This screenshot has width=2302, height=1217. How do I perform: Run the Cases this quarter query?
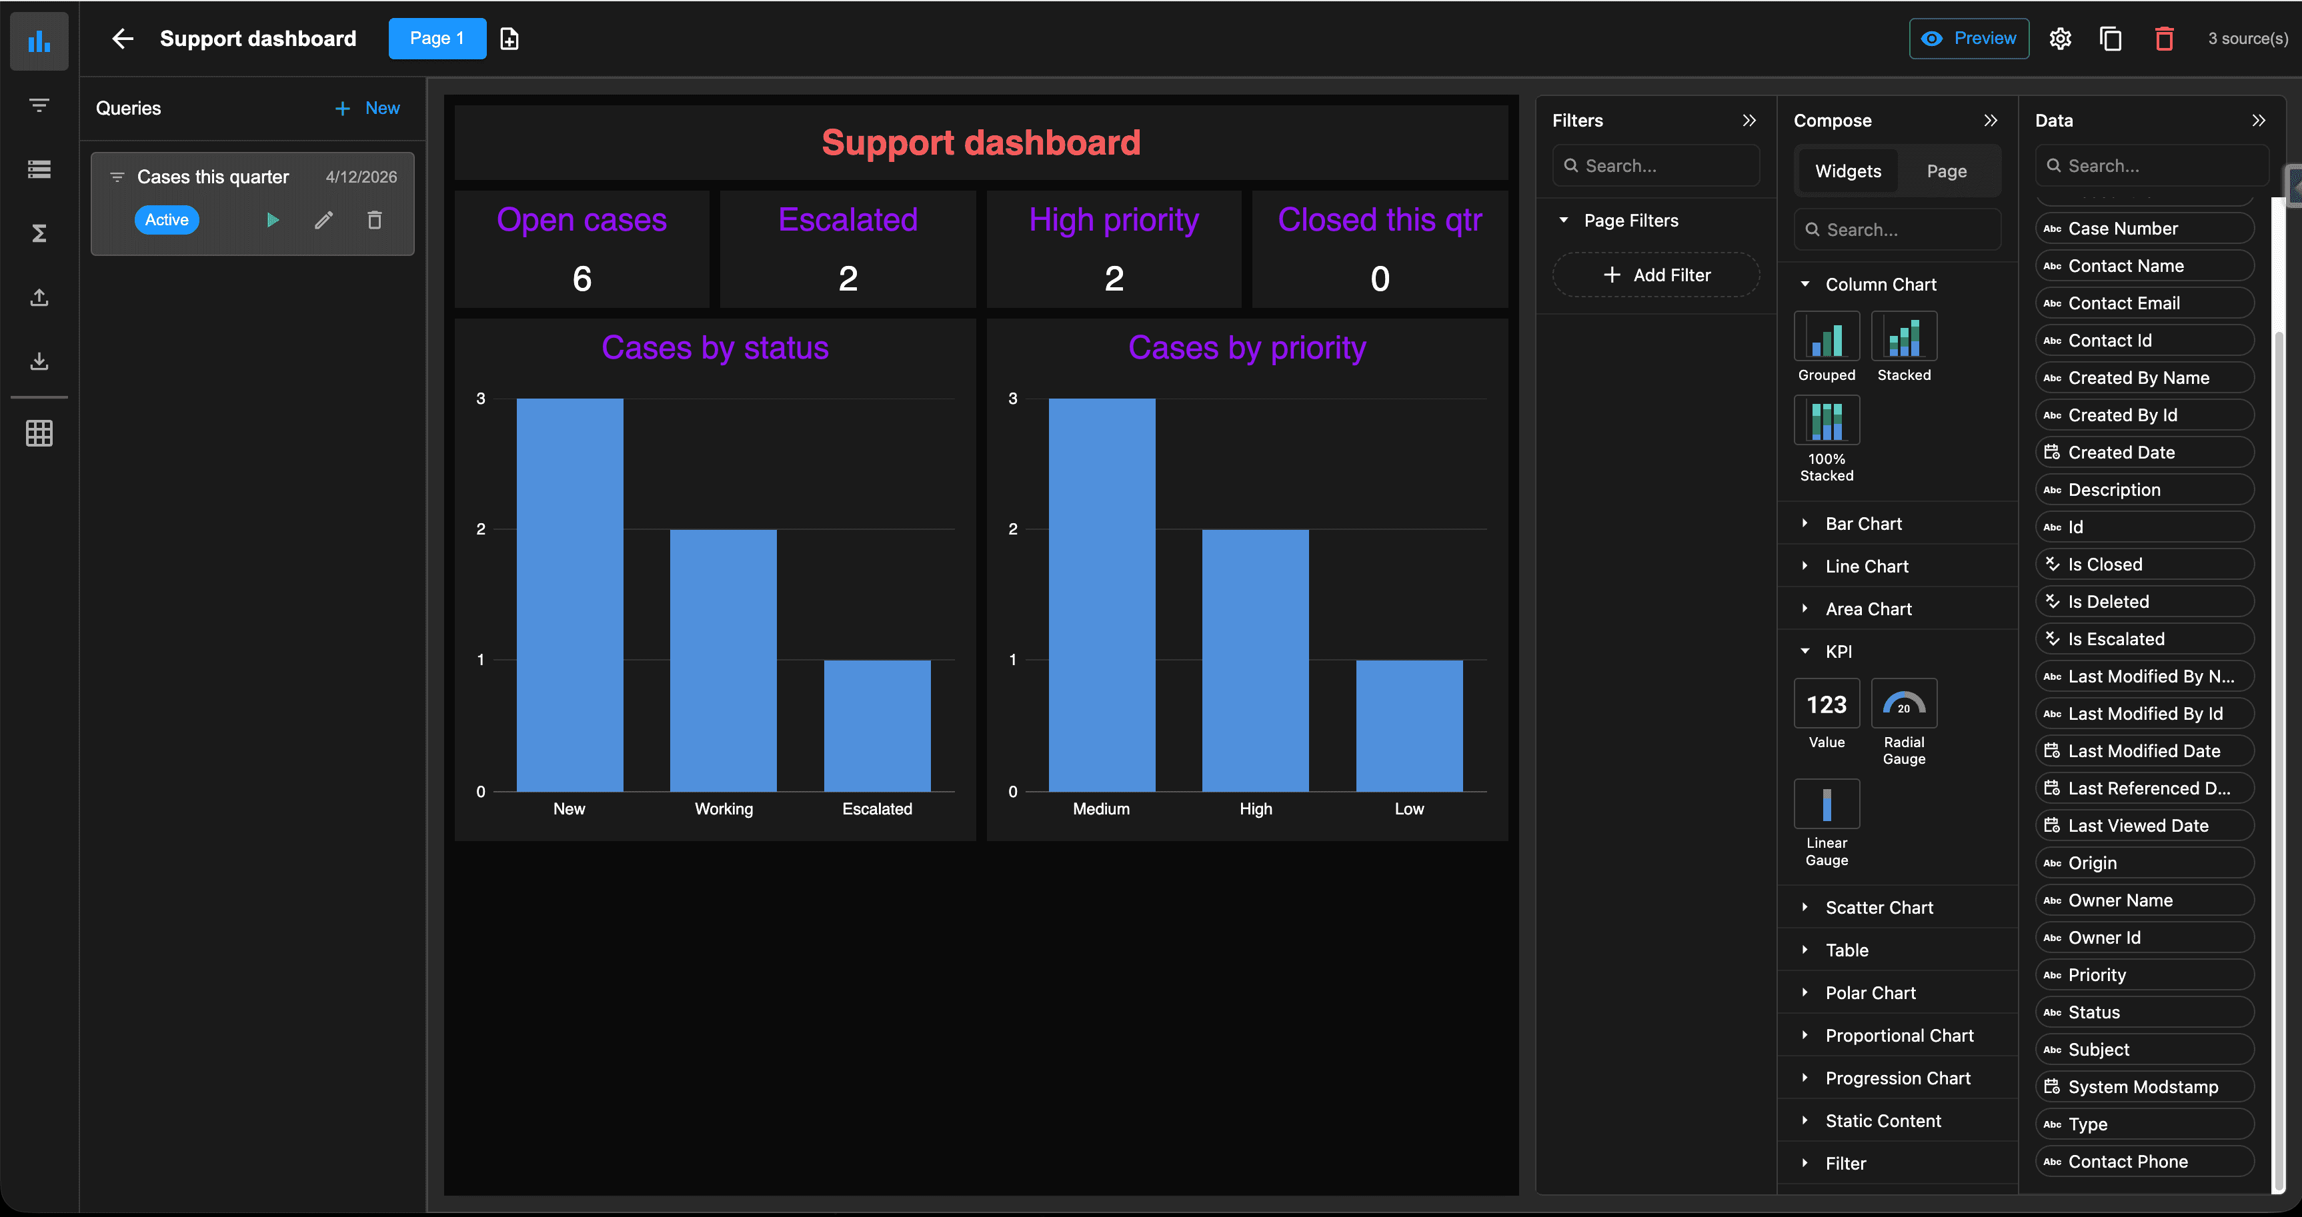(273, 220)
